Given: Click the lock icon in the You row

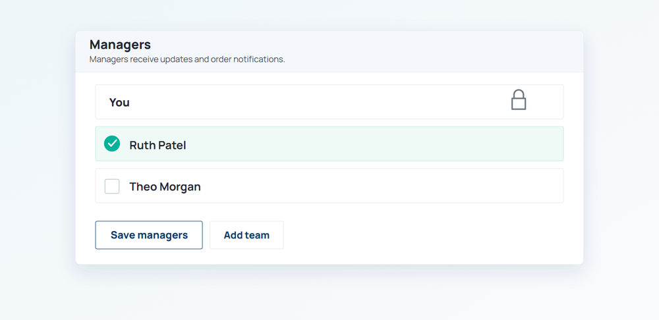Looking at the screenshot, I should pos(519,100).
